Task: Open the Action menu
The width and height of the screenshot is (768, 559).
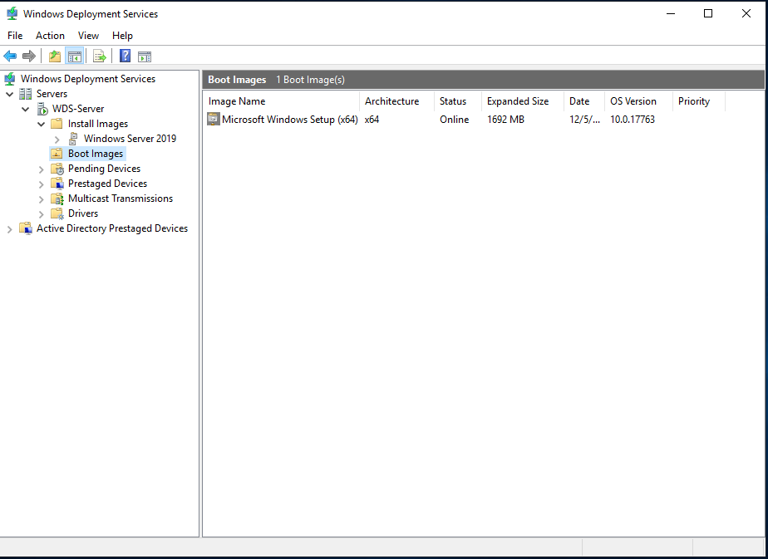Action: point(50,36)
